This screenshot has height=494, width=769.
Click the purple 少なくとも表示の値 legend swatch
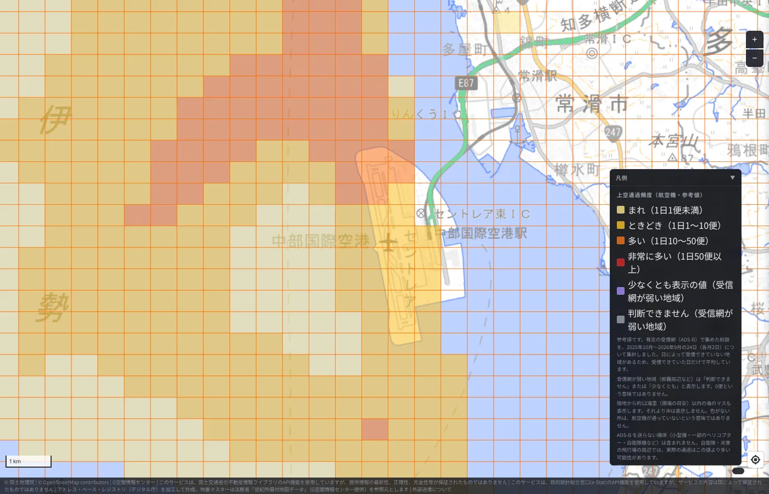pyautogui.click(x=621, y=291)
